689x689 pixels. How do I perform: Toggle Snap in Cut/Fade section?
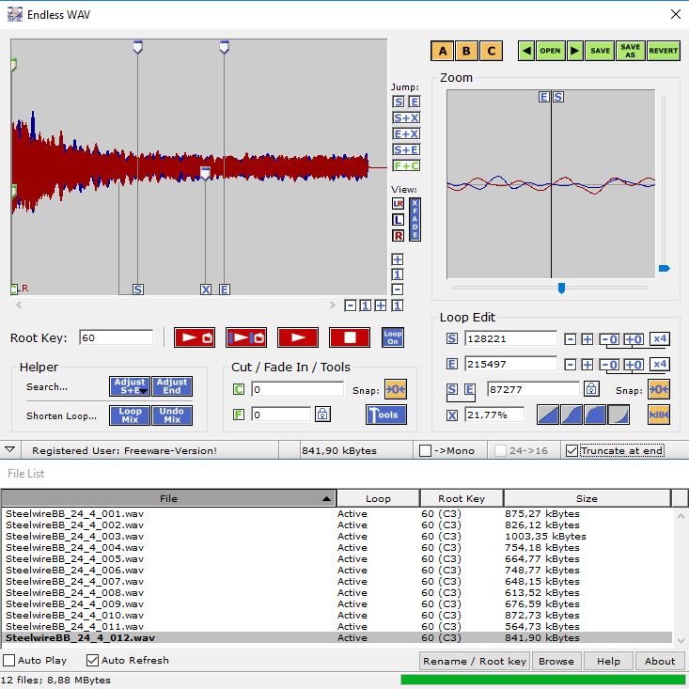coord(396,389)
